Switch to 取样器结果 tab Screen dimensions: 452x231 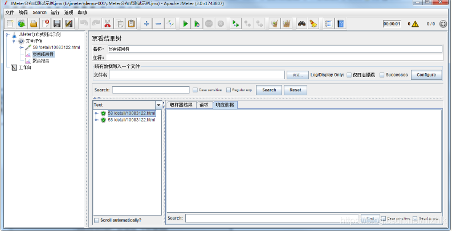tap(181, 105)
